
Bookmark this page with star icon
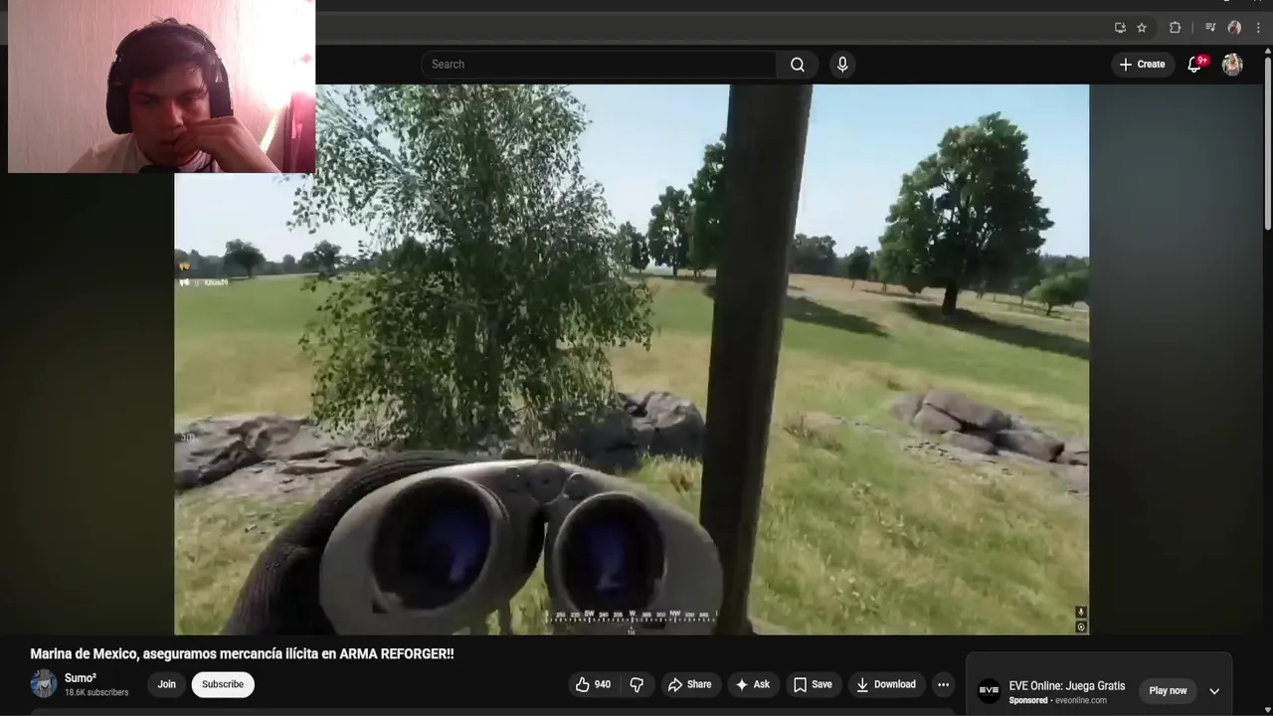pyautogui.click(x=1142, y=28)
